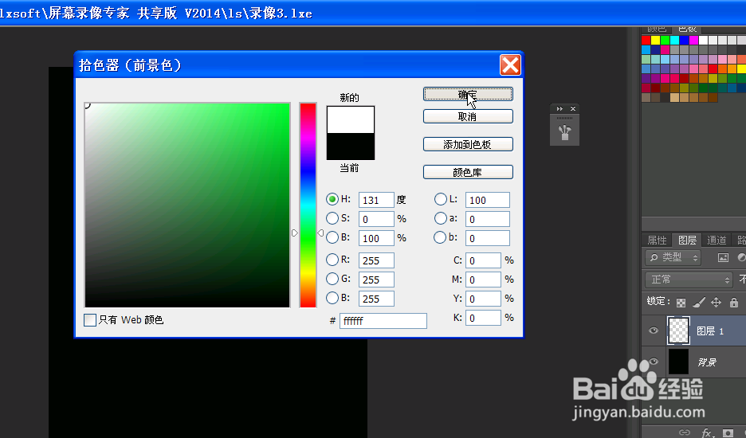Select the 背景 layer black thumbnail

[x=678, y=362]
